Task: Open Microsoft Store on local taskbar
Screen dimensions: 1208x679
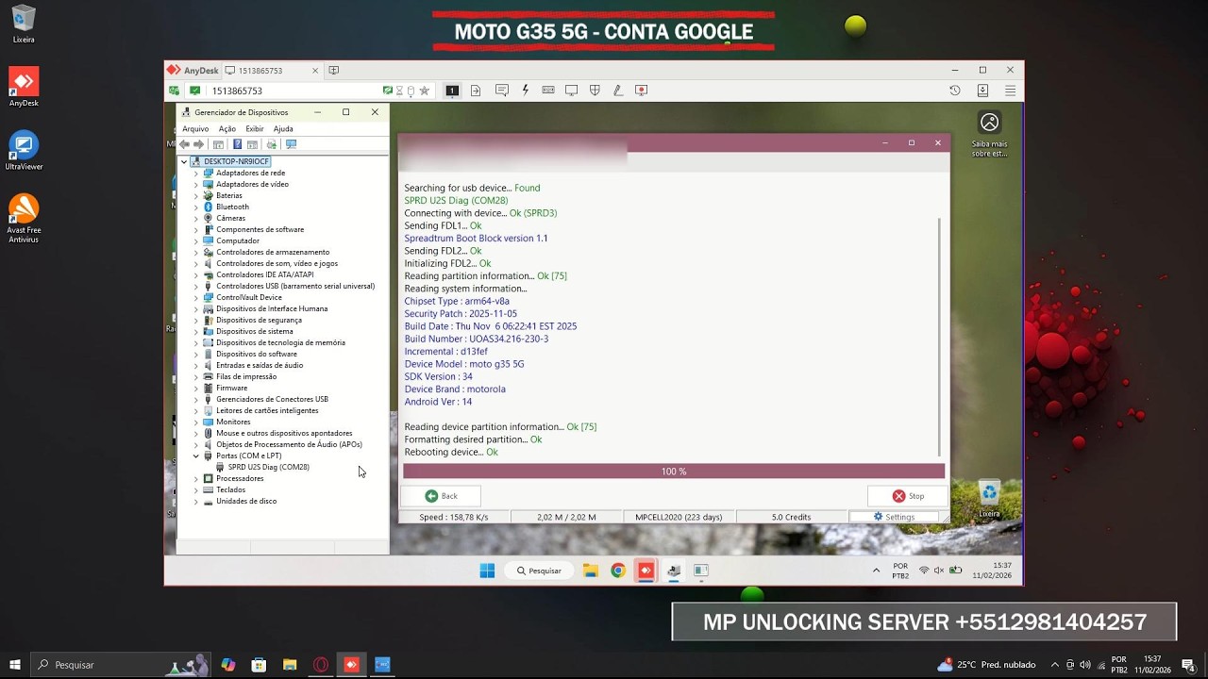Action: (259, 665)
